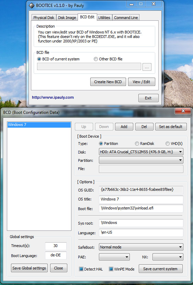Image resolution: width=193 pixels, height=285 pixels.
Task: Minimize the BOOTICE window
Action: point(132,4)
